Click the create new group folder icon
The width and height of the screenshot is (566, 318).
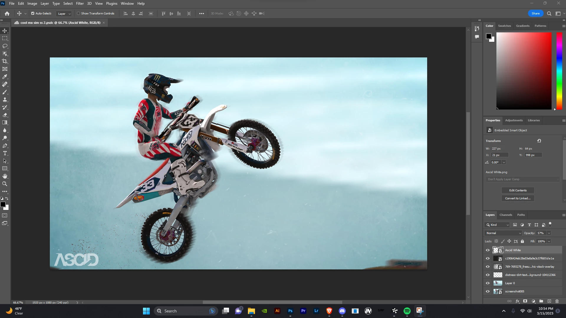(x=541, y=301)
